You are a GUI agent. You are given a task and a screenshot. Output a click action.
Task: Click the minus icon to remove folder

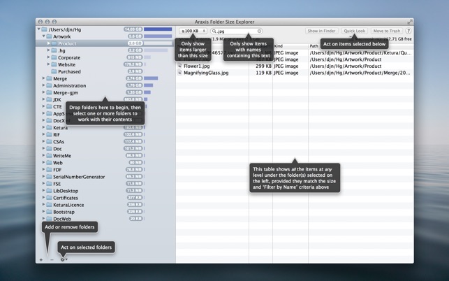tap(52, 260)
